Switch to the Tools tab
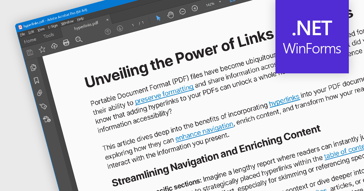 tap(49, 36)
